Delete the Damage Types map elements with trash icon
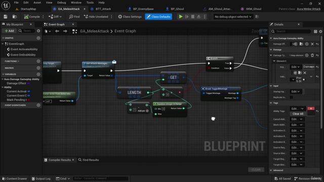The width and height of the screenshot is (324, 182). (312, 55)
